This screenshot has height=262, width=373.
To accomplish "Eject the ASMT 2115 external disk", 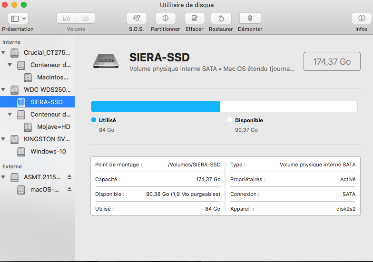I will pos(69,177).
